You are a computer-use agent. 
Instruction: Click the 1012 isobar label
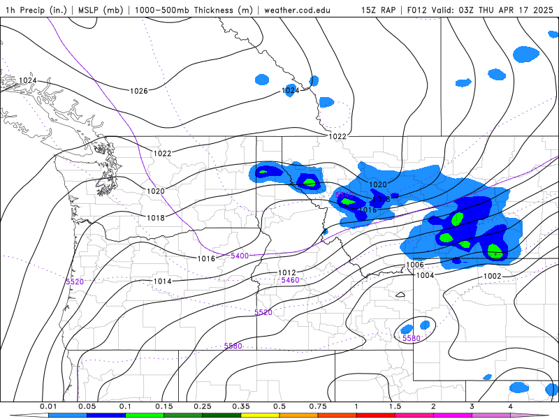(287, 272)
